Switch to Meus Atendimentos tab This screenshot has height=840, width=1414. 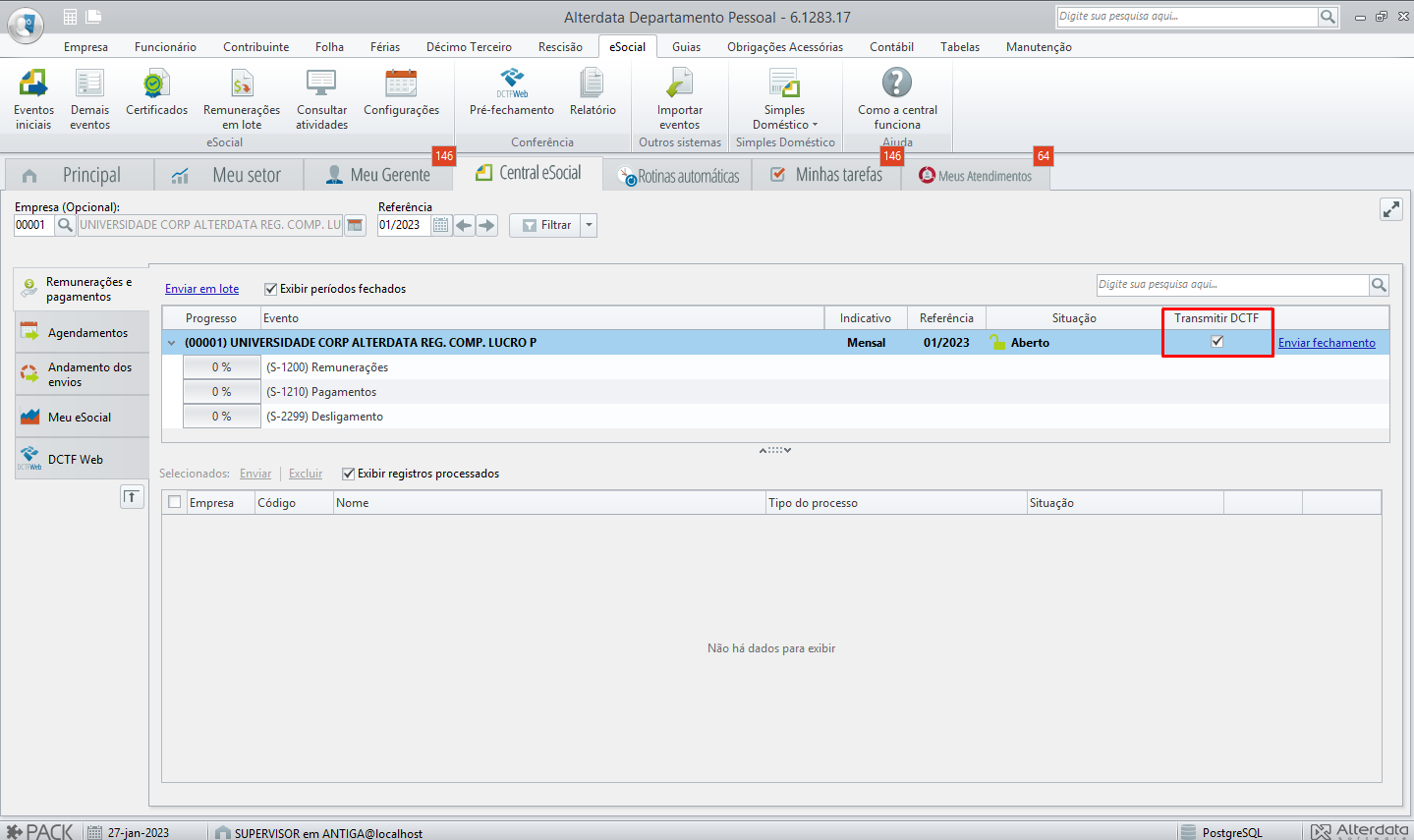point(975,176)
